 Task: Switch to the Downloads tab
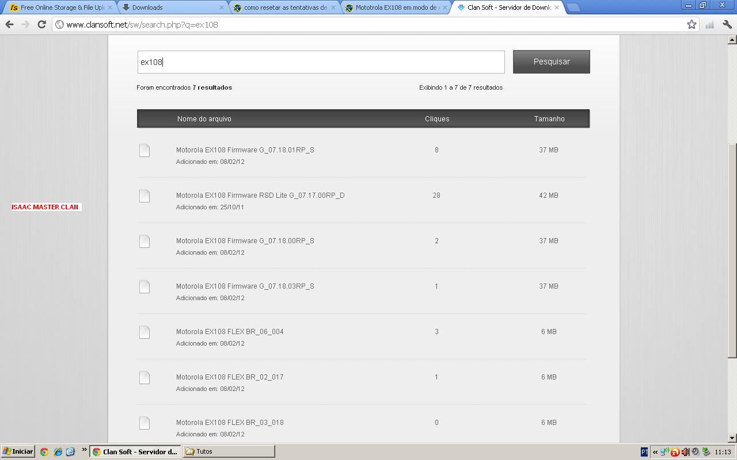pyautogui.click(x=173, y=7)
